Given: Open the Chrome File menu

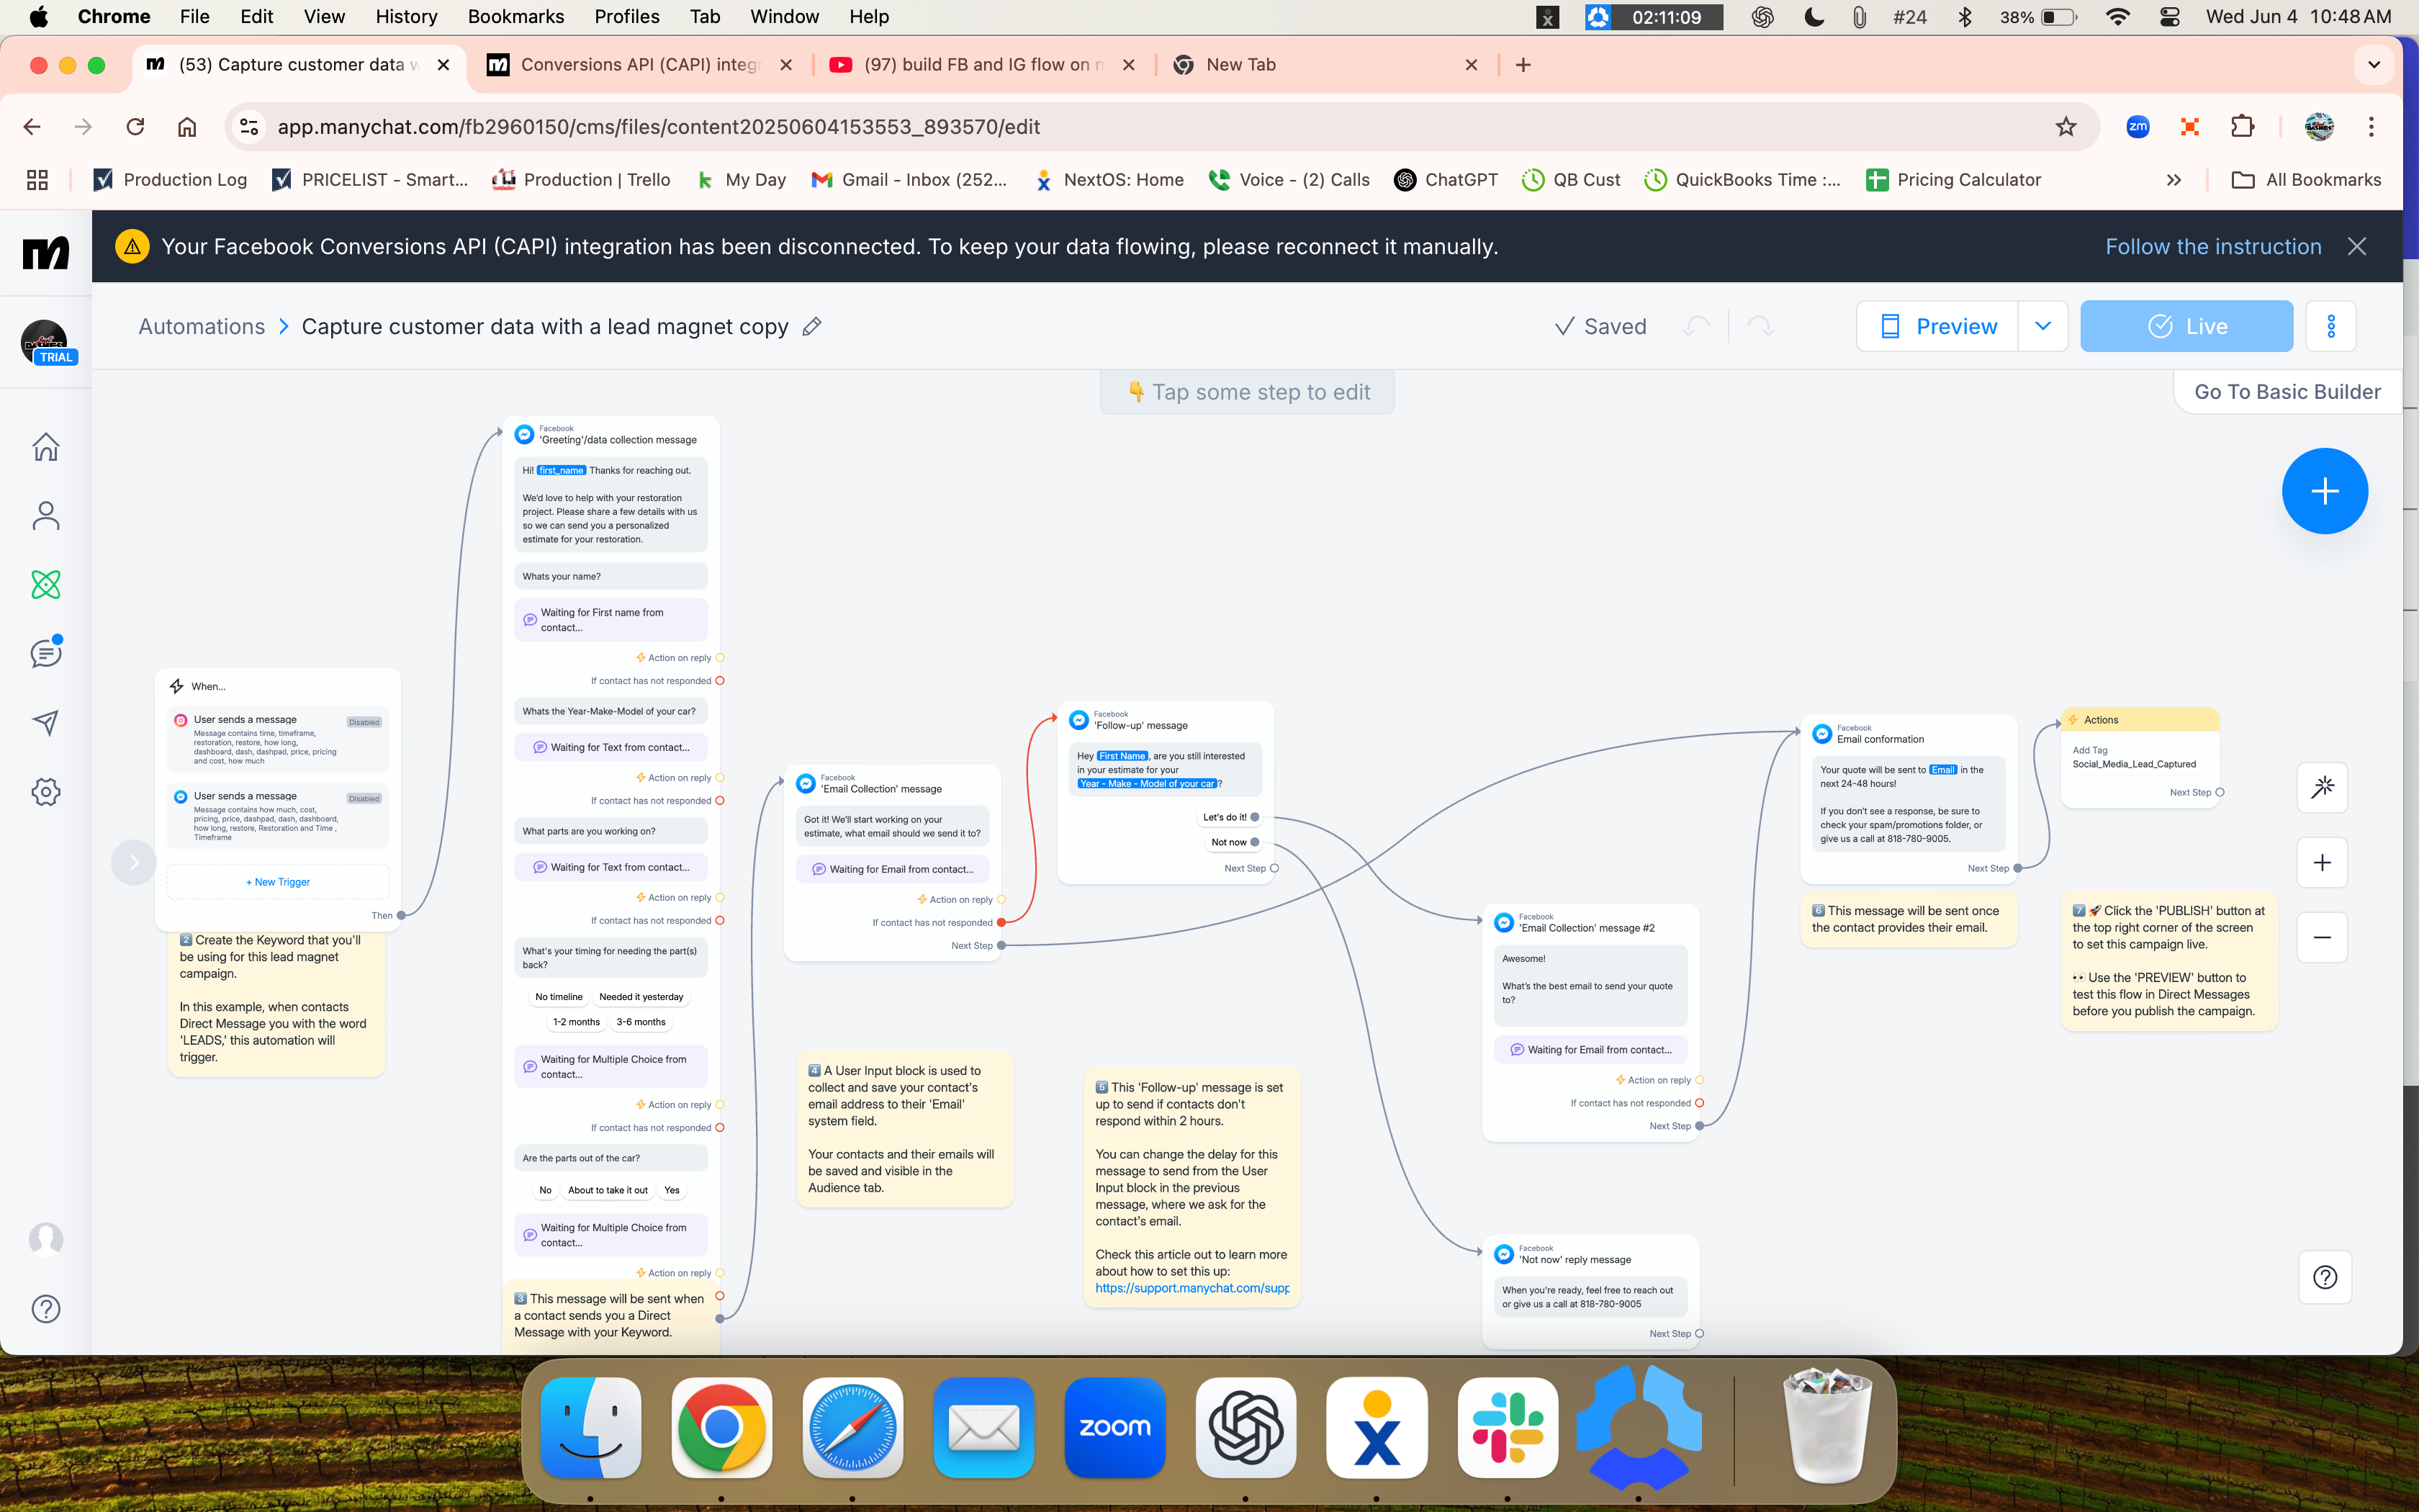Looking at the screenshot, I should (194, 16).
